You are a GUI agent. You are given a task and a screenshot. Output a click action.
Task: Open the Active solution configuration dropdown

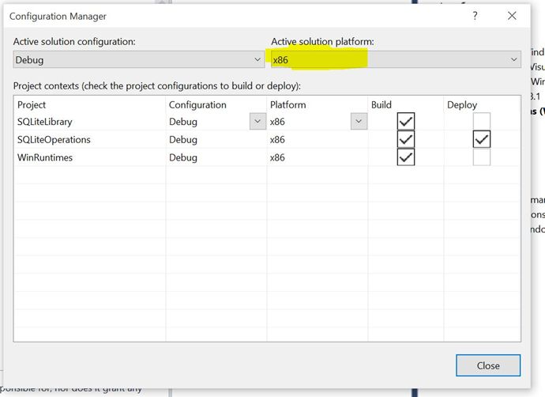pyautogui.click(x=139, y=59)
